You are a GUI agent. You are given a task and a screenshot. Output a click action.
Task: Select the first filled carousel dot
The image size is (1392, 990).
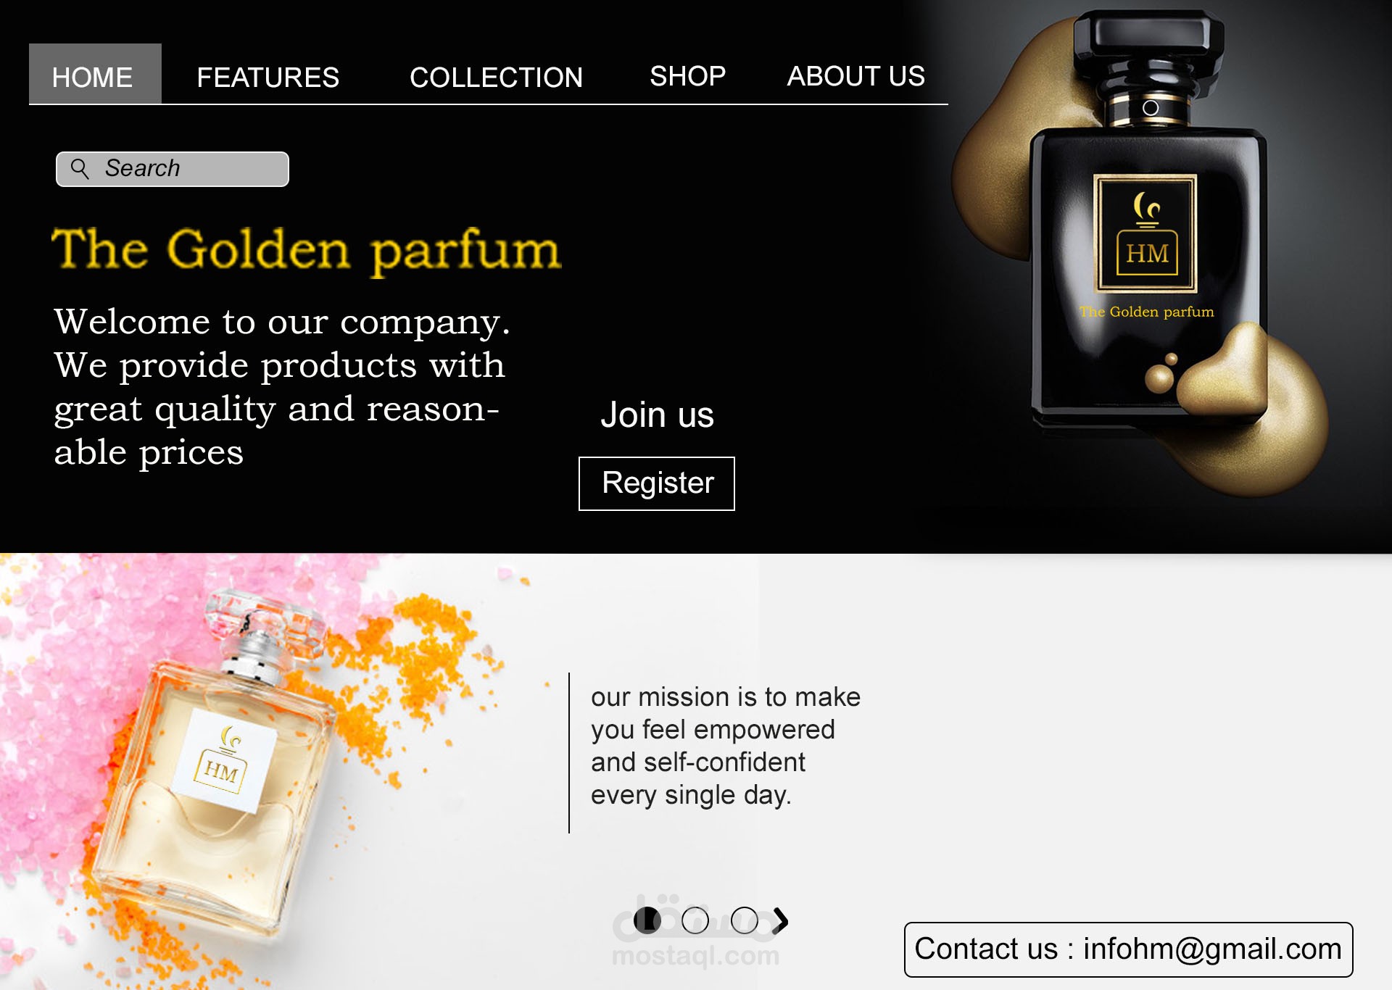click(x=647, y=920)
